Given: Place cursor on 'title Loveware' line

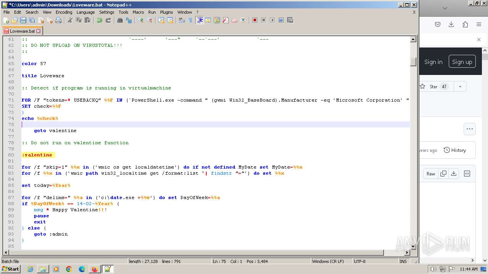Looking at the screenshot, I should point(43,76).
